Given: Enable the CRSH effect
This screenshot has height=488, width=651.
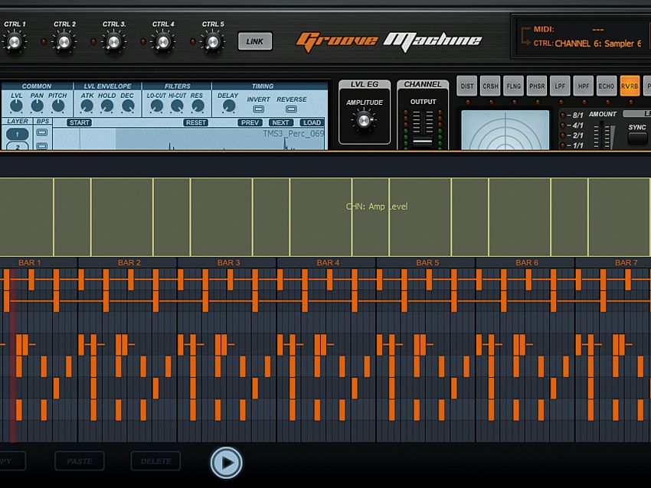Looking at the screenshot, I should coord(490,86).
